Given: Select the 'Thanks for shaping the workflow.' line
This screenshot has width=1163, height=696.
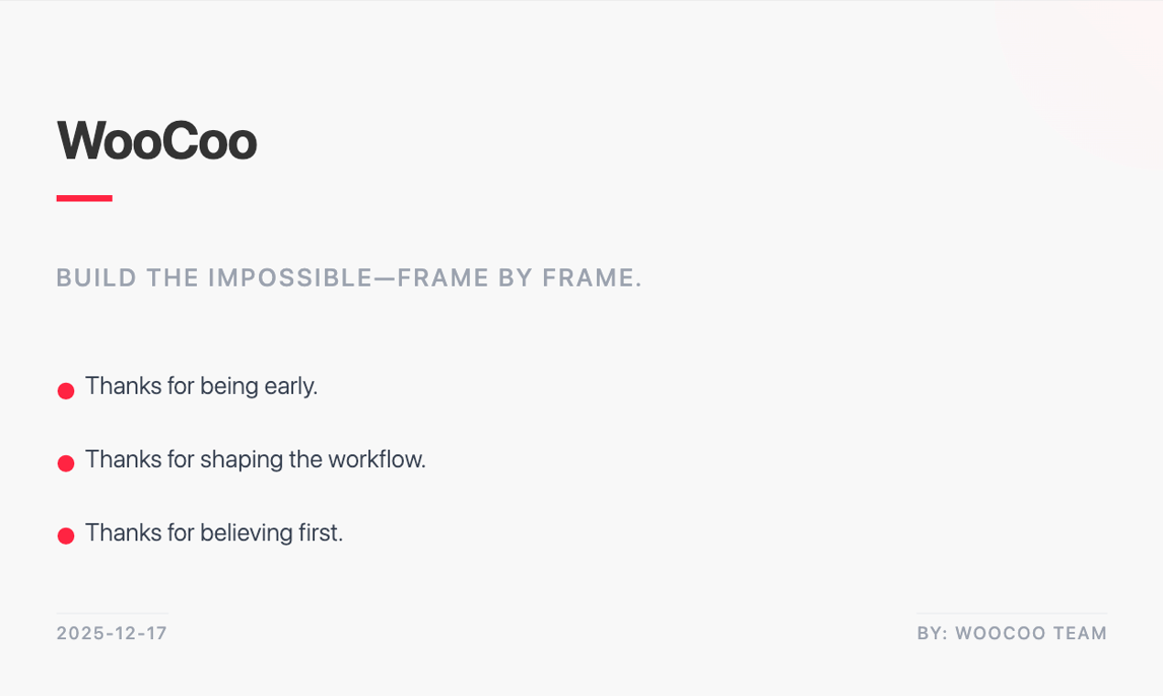Looking at the screenshot, I should (255, 460).
